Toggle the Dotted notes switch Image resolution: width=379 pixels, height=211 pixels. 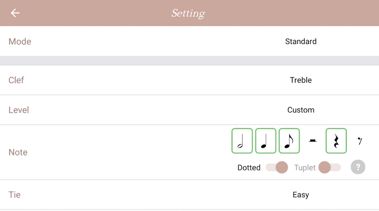[277, 167]
